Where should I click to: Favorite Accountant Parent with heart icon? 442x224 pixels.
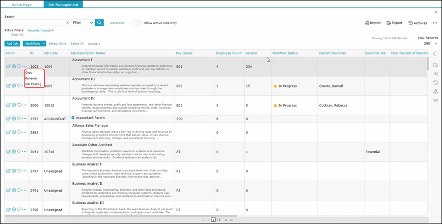tap(19, 118)
